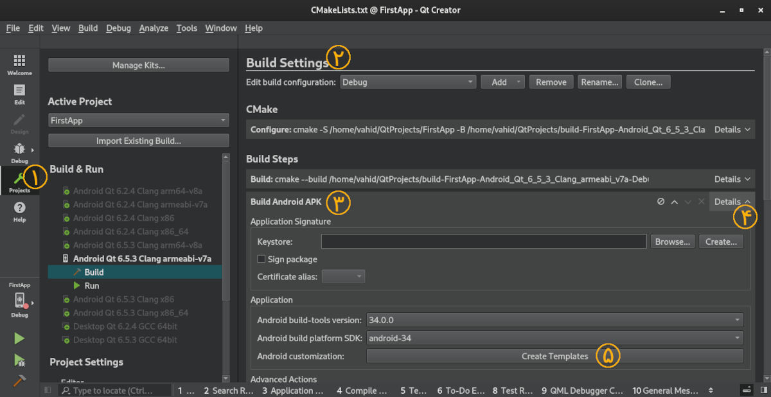Viewport: 771px width, 397px height.
Task: Toggle the left sidebar visibility
Action: click(48, 390)
